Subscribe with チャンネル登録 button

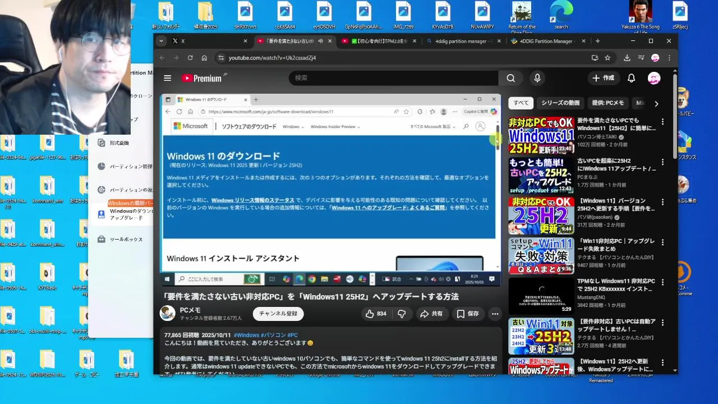(x=278, y=314)
